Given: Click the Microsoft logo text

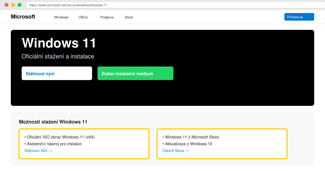Looking at the screenshot, I should [23, 17].
